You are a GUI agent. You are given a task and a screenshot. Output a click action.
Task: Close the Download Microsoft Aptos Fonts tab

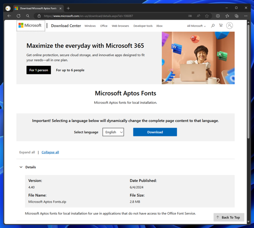61,8
